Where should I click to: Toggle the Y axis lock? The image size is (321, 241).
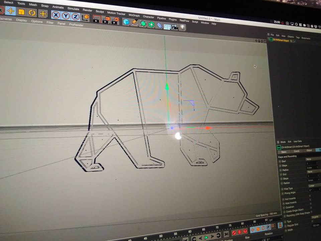pyautogui.click(x=66, y=16)
